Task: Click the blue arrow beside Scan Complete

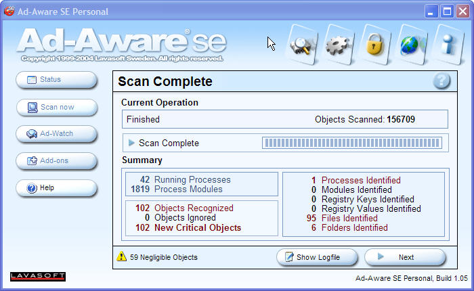Action: [x=131, y=143]
